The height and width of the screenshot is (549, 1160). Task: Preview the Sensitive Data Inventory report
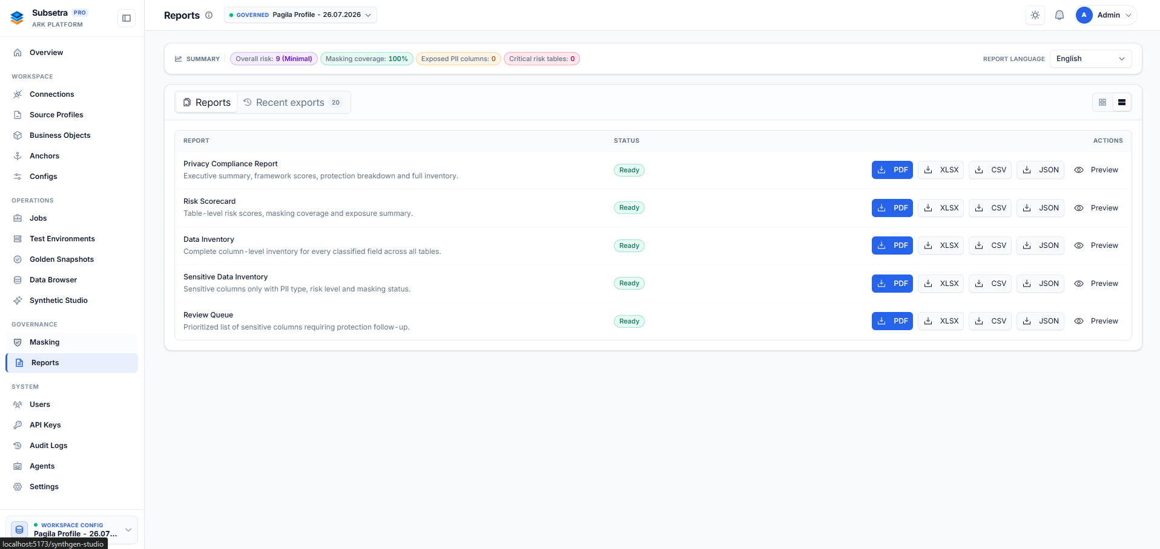click(1096, 284)
